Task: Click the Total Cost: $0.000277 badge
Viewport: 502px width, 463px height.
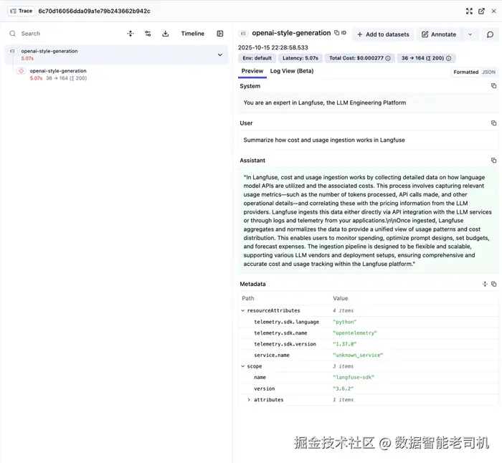Action: pyautogui.click(x=360, y=58)
